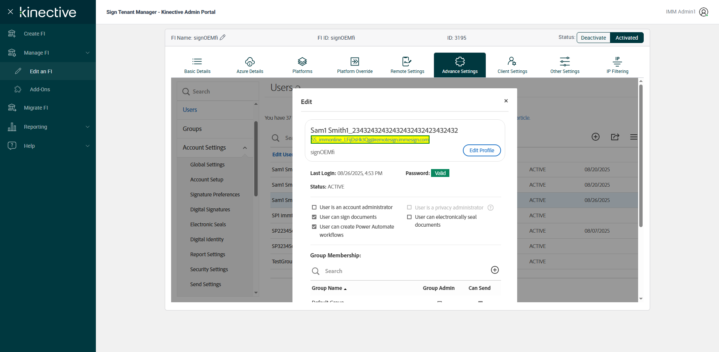Click the Reporting chart icon
The width and height of the screenshot is (719, 352).
[x=12, y=127]
